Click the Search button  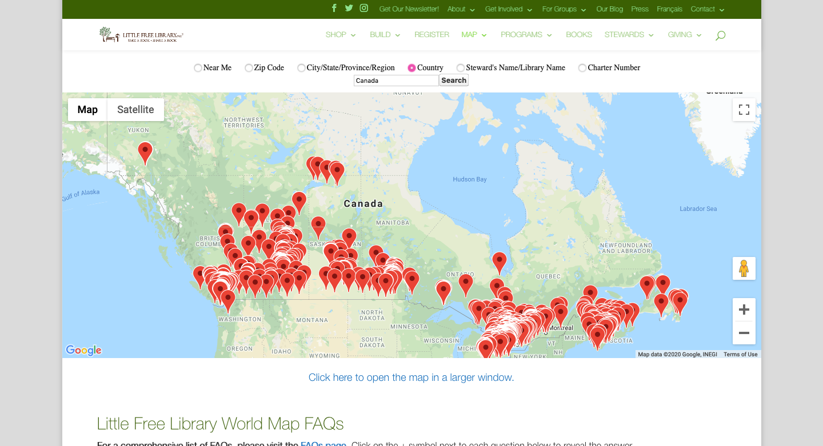click(x=454, y=81)
